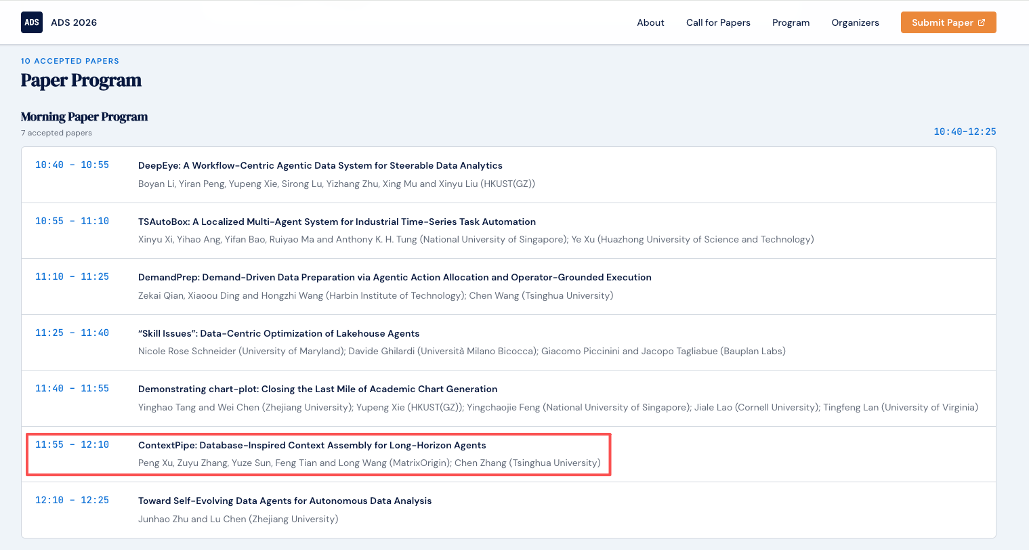Click the 11:55 - 12:10 time slot
Screen dimensions: 1029x550
[x=72, y=444]
